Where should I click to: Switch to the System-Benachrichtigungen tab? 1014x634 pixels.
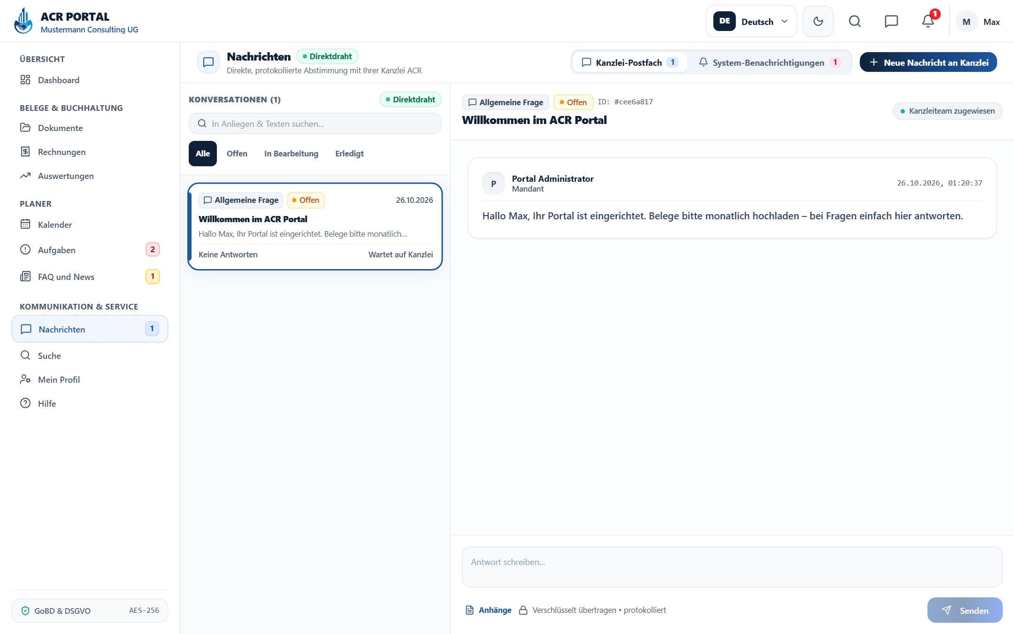pyautogui.click(x=770, y=62)
